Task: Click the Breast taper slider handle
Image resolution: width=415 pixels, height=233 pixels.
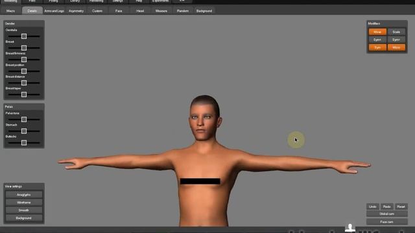Action: point(24,94)
